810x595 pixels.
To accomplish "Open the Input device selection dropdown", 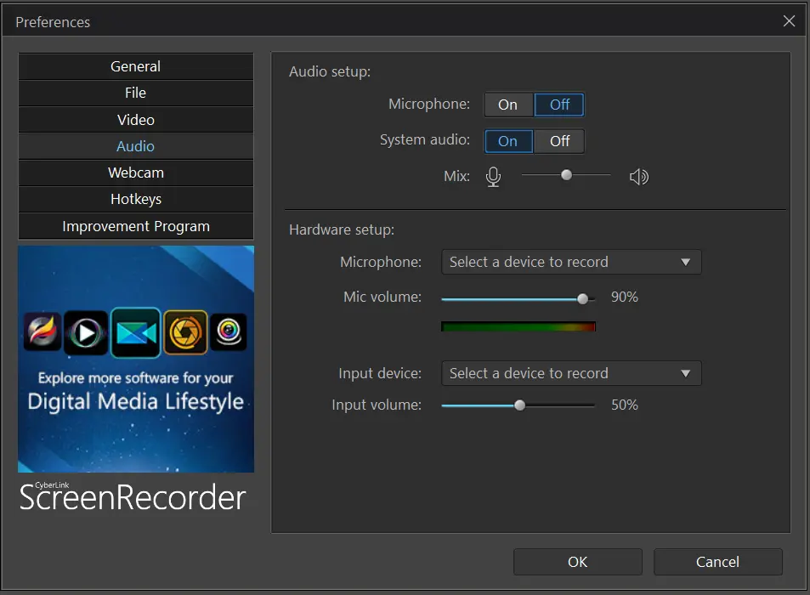I will [570, 373].
